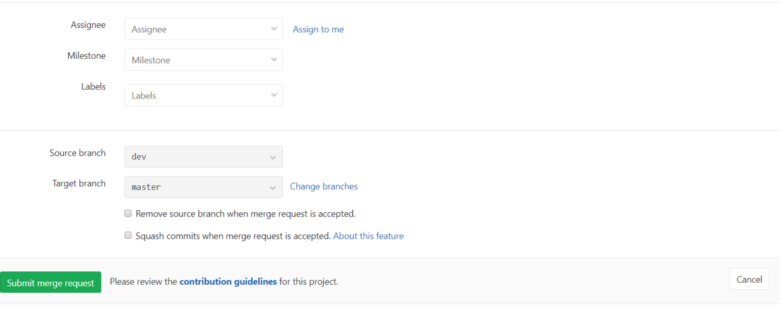This screenshot has width=783, height=310.
Task: Click the 'Squash commits when merge request is accepted' label text
Action: pos(233,236)
